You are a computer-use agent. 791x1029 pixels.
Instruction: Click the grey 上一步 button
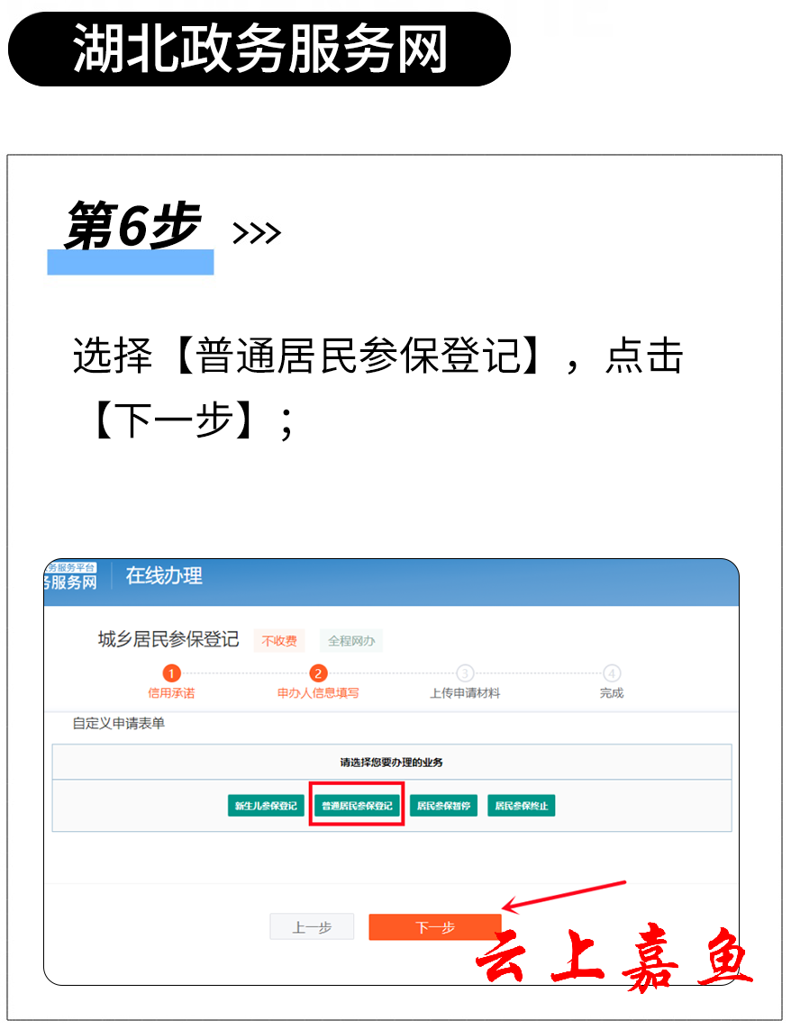[x=312, y=927]
